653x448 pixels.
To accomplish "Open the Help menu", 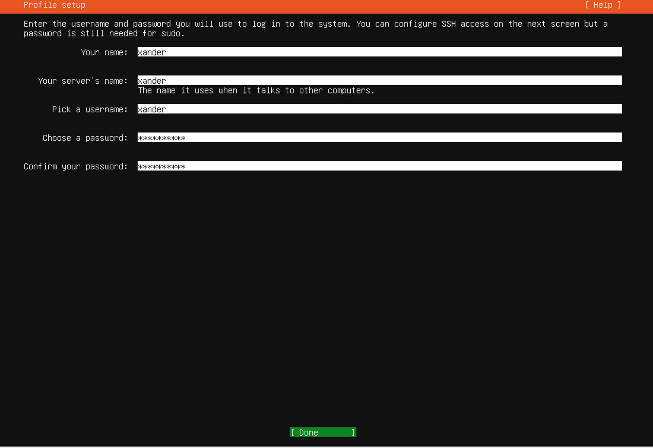I will [x=603, y=5].
